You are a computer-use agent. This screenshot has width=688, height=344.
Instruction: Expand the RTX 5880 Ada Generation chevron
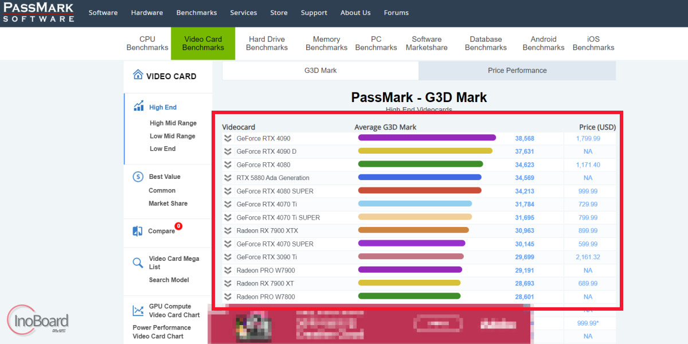pyautogui.click(x=228, y=178)
